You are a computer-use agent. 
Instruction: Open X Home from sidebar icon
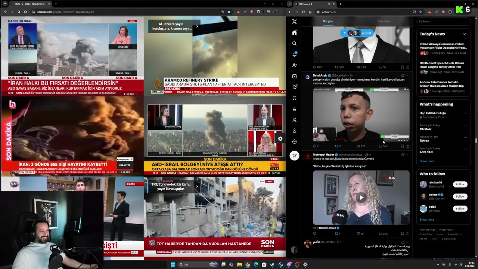click(x=294, y=33)
